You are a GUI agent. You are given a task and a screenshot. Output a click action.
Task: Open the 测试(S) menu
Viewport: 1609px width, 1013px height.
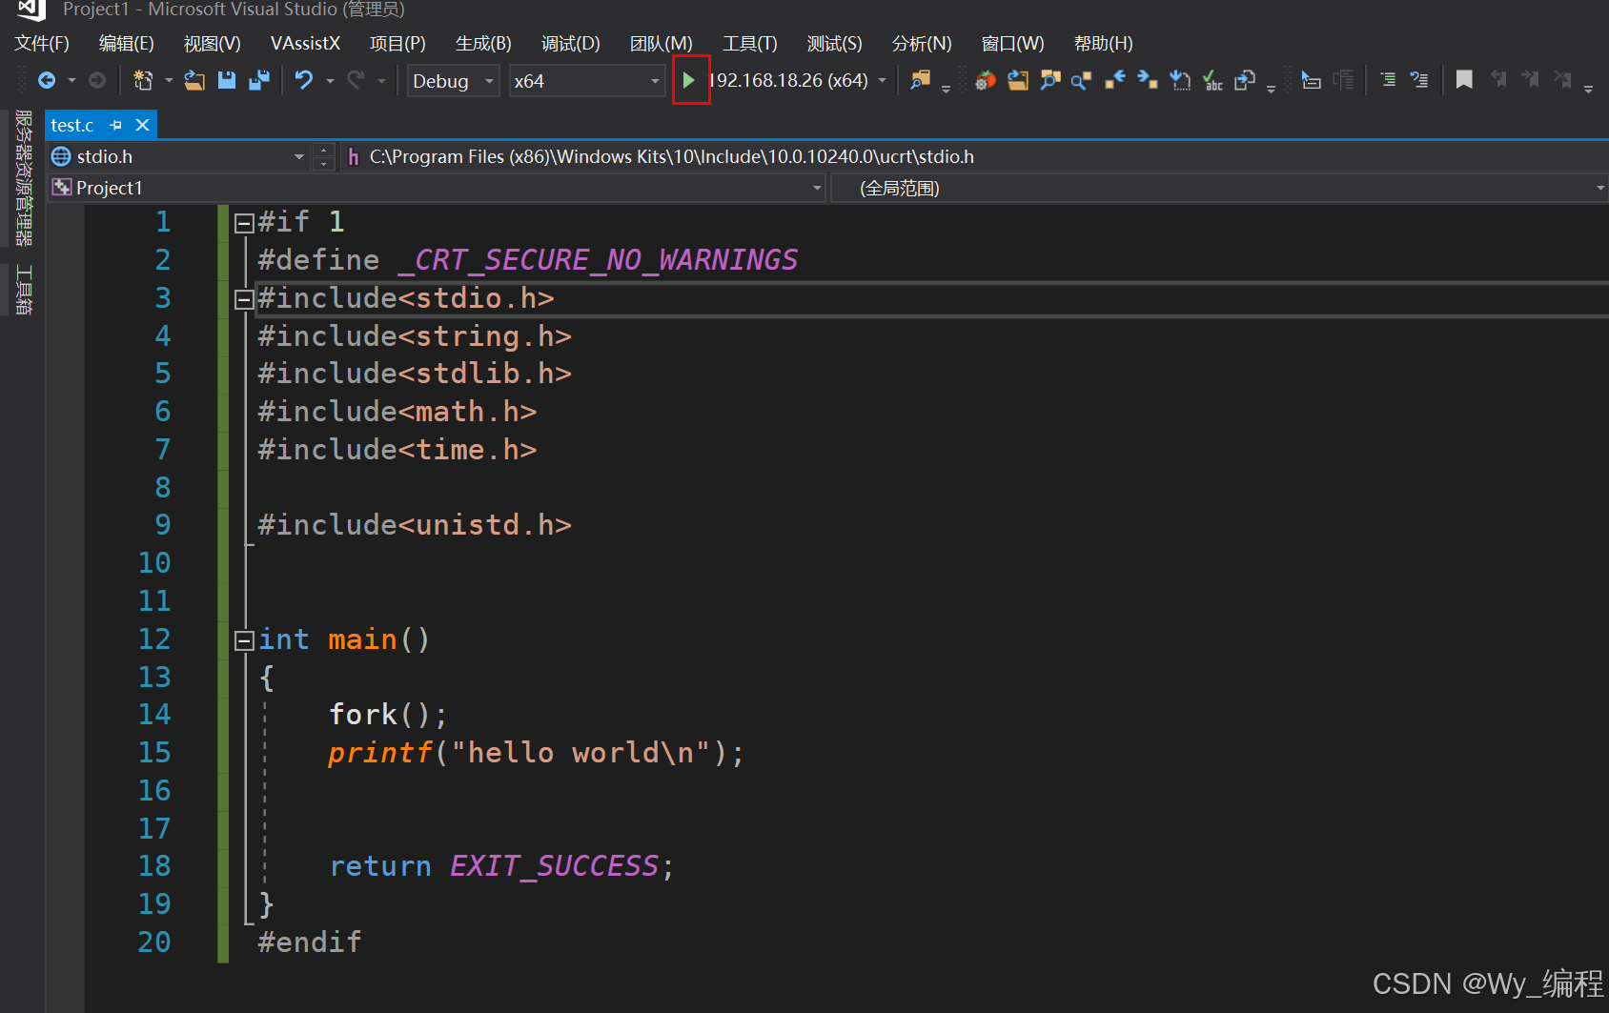(x=834, y=43)
